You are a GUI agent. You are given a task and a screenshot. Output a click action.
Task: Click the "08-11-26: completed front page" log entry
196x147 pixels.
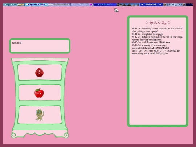click(x=147, y=34)
